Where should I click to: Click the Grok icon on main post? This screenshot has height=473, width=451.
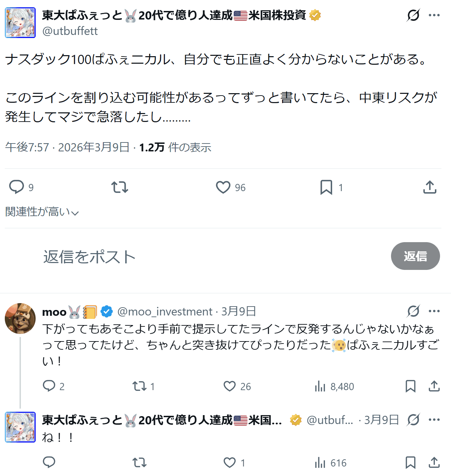pos(413,15)
